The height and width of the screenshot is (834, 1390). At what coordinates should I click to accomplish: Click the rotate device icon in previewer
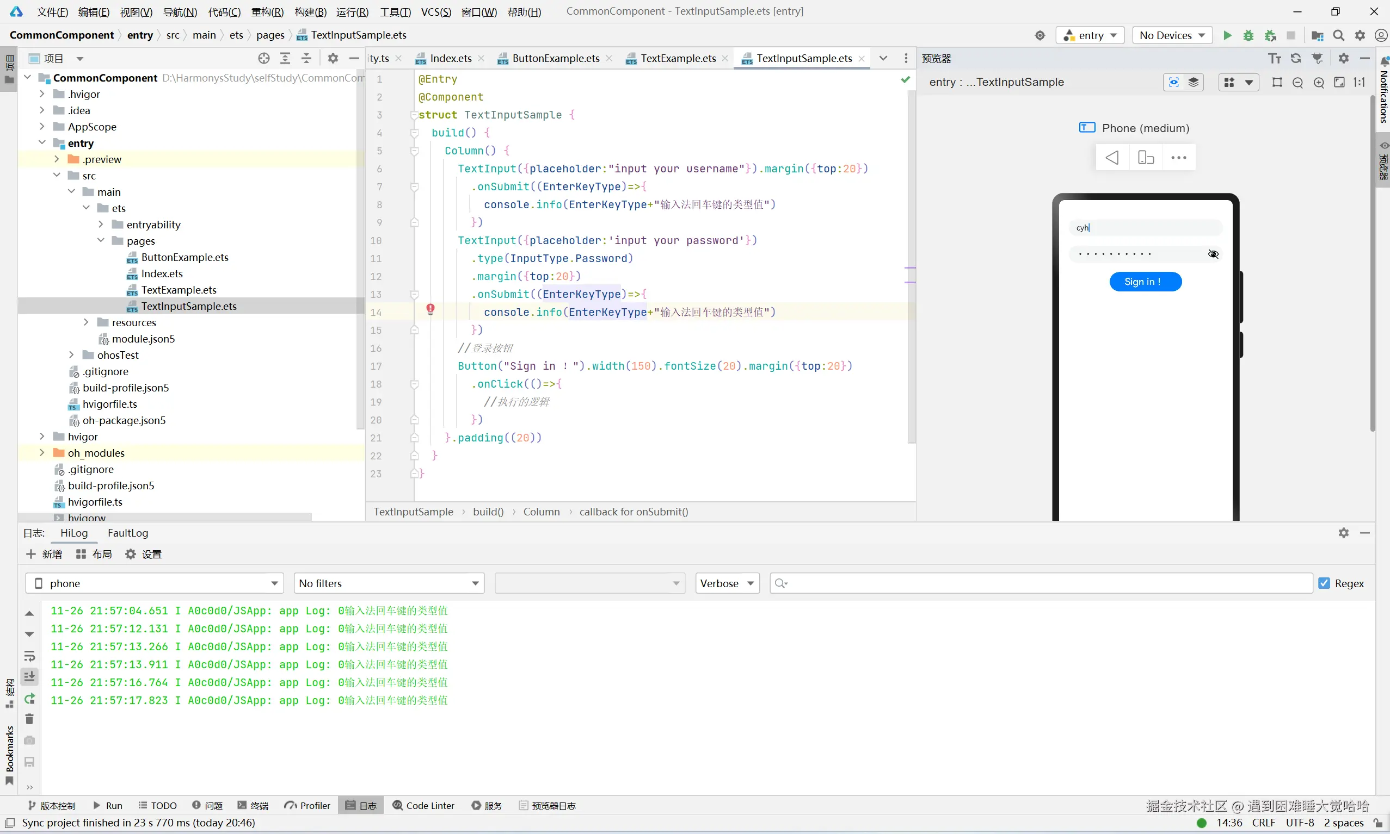coord(1145,157)
